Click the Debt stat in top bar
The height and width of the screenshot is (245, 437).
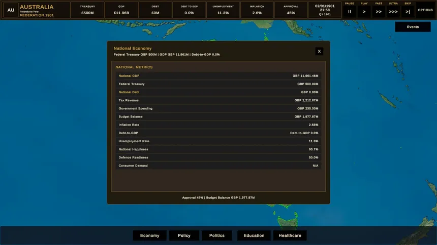pos(155,10)
